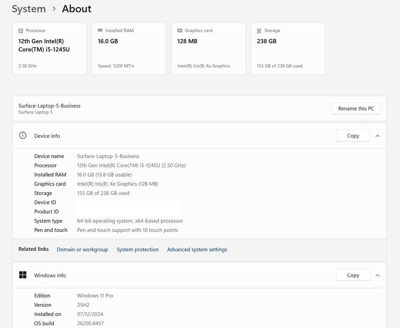Click the 'Speed: 5200 MT/s' text
Viewport: 400px width, 328px height.
tap(116, 66)
